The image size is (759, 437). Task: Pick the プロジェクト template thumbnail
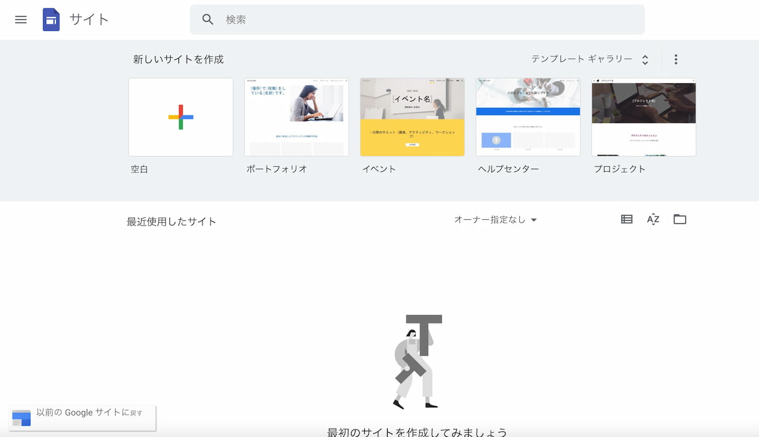(644, 117)
